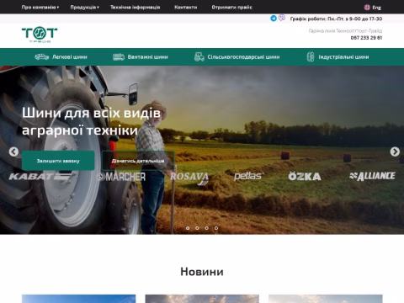Viewport: 404px width, 303px height.
Task: Open 'Легкові шини' category
Action: [70, 57]
